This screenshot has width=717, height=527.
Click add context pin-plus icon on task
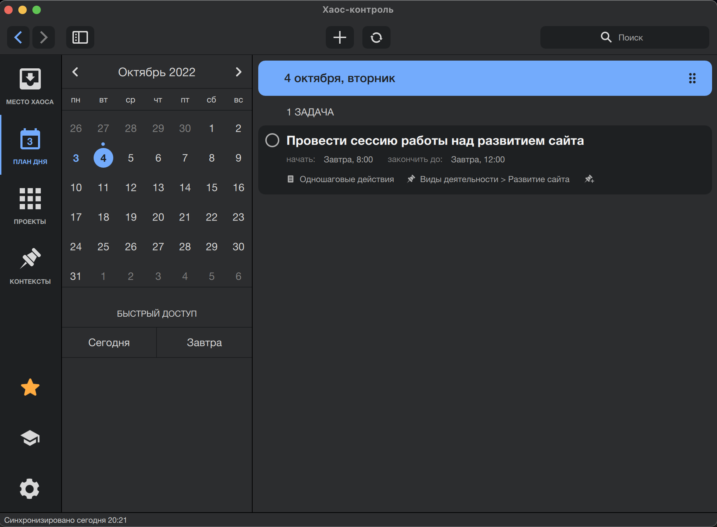click(589, 179)
